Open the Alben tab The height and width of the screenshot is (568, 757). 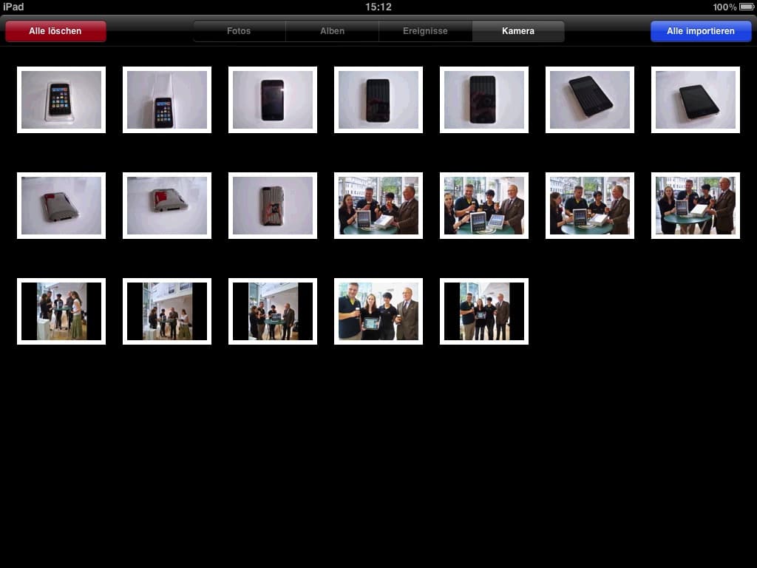click(x=332, y=30)
